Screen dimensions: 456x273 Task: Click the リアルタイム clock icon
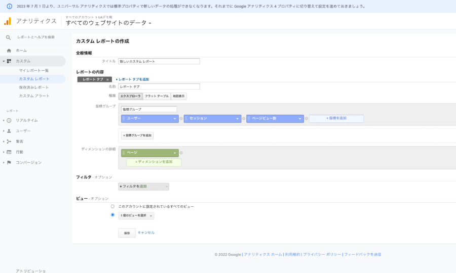point(9,120)
